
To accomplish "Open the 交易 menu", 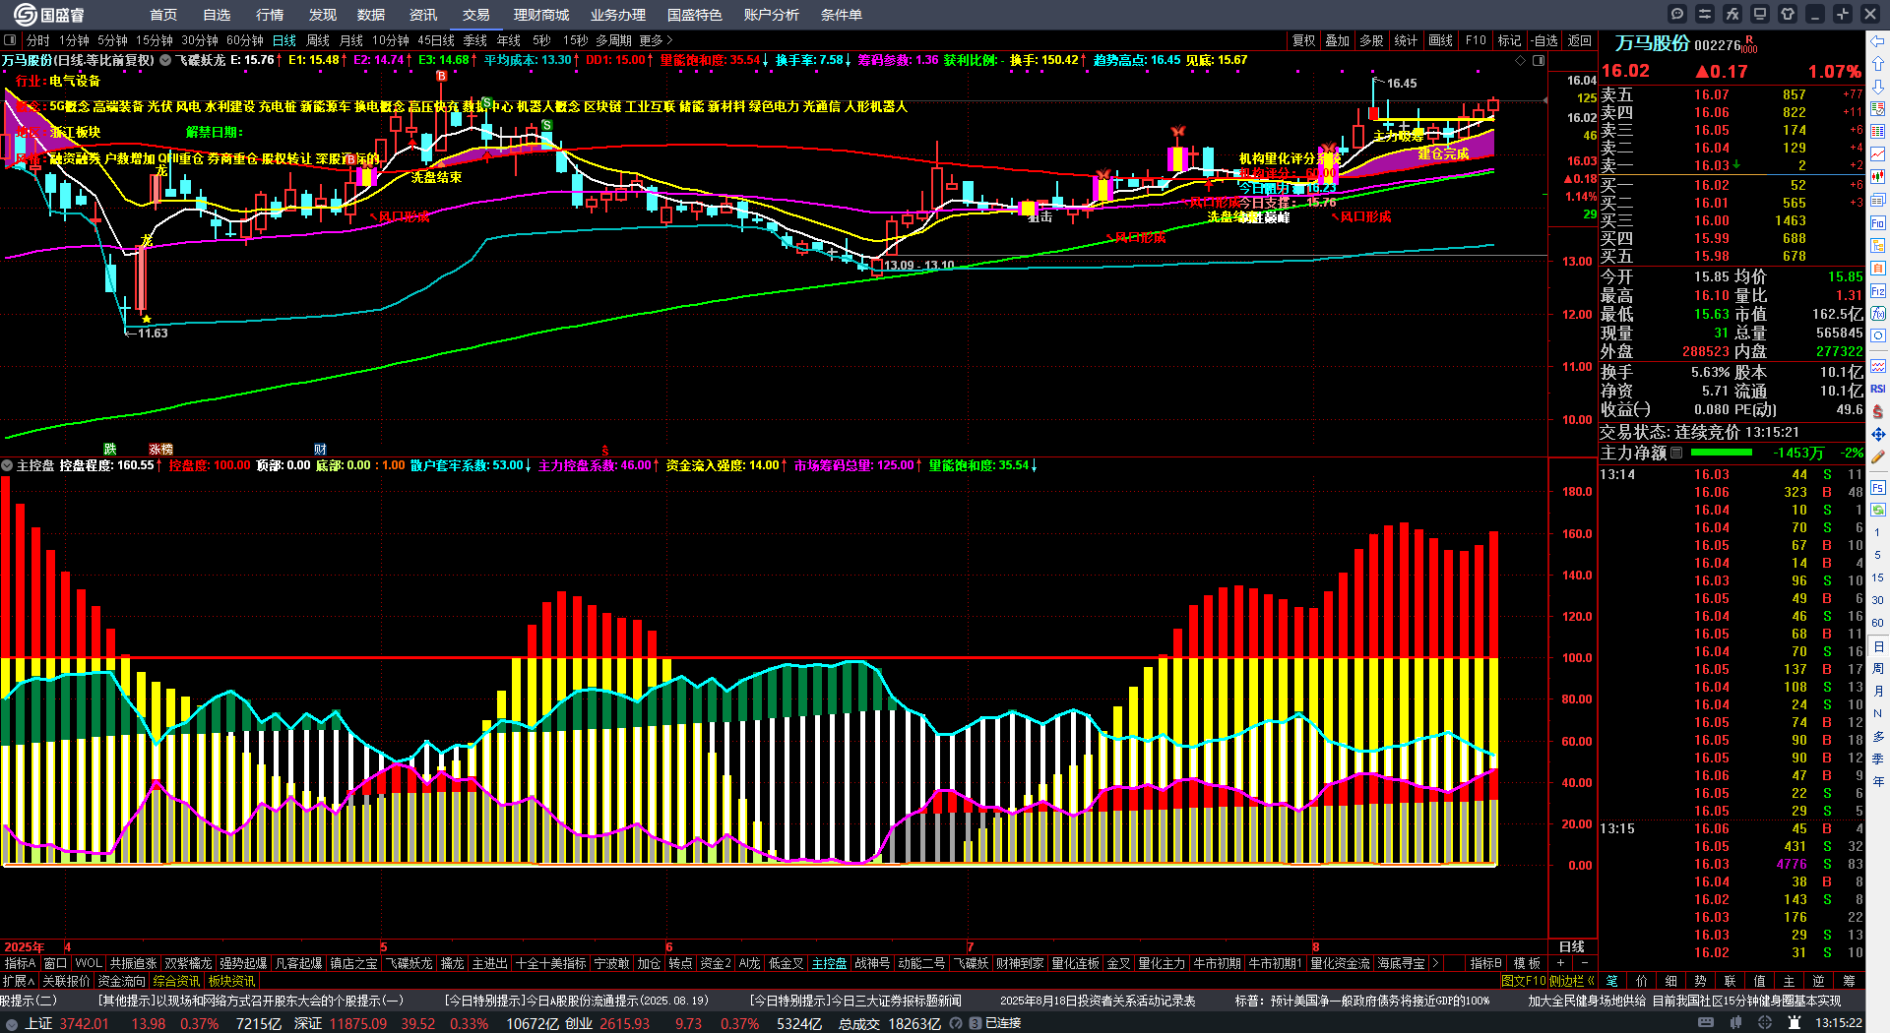I will click(476, 15).
